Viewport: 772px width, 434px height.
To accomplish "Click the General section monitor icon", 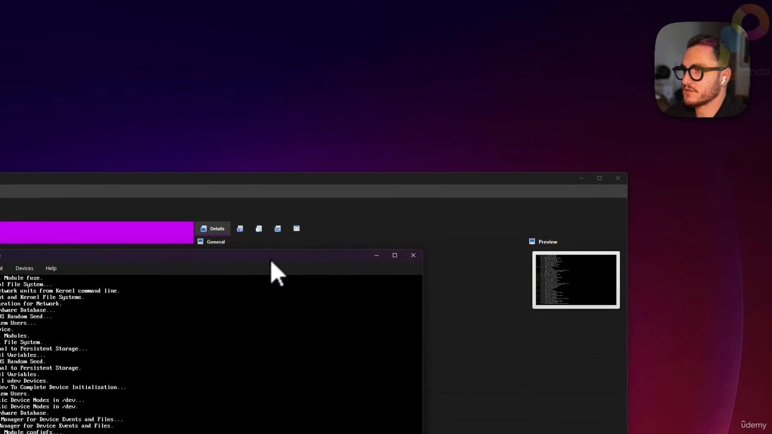I will 201,242.
